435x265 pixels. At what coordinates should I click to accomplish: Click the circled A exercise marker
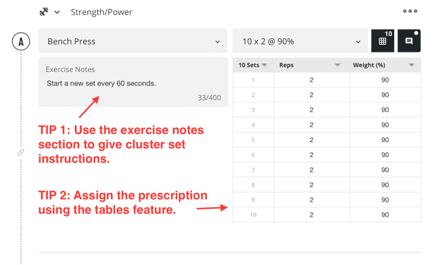(x=21, y=41)
